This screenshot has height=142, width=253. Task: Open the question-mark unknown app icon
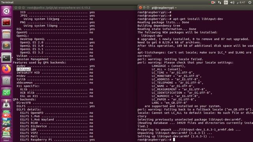(6, 80)
